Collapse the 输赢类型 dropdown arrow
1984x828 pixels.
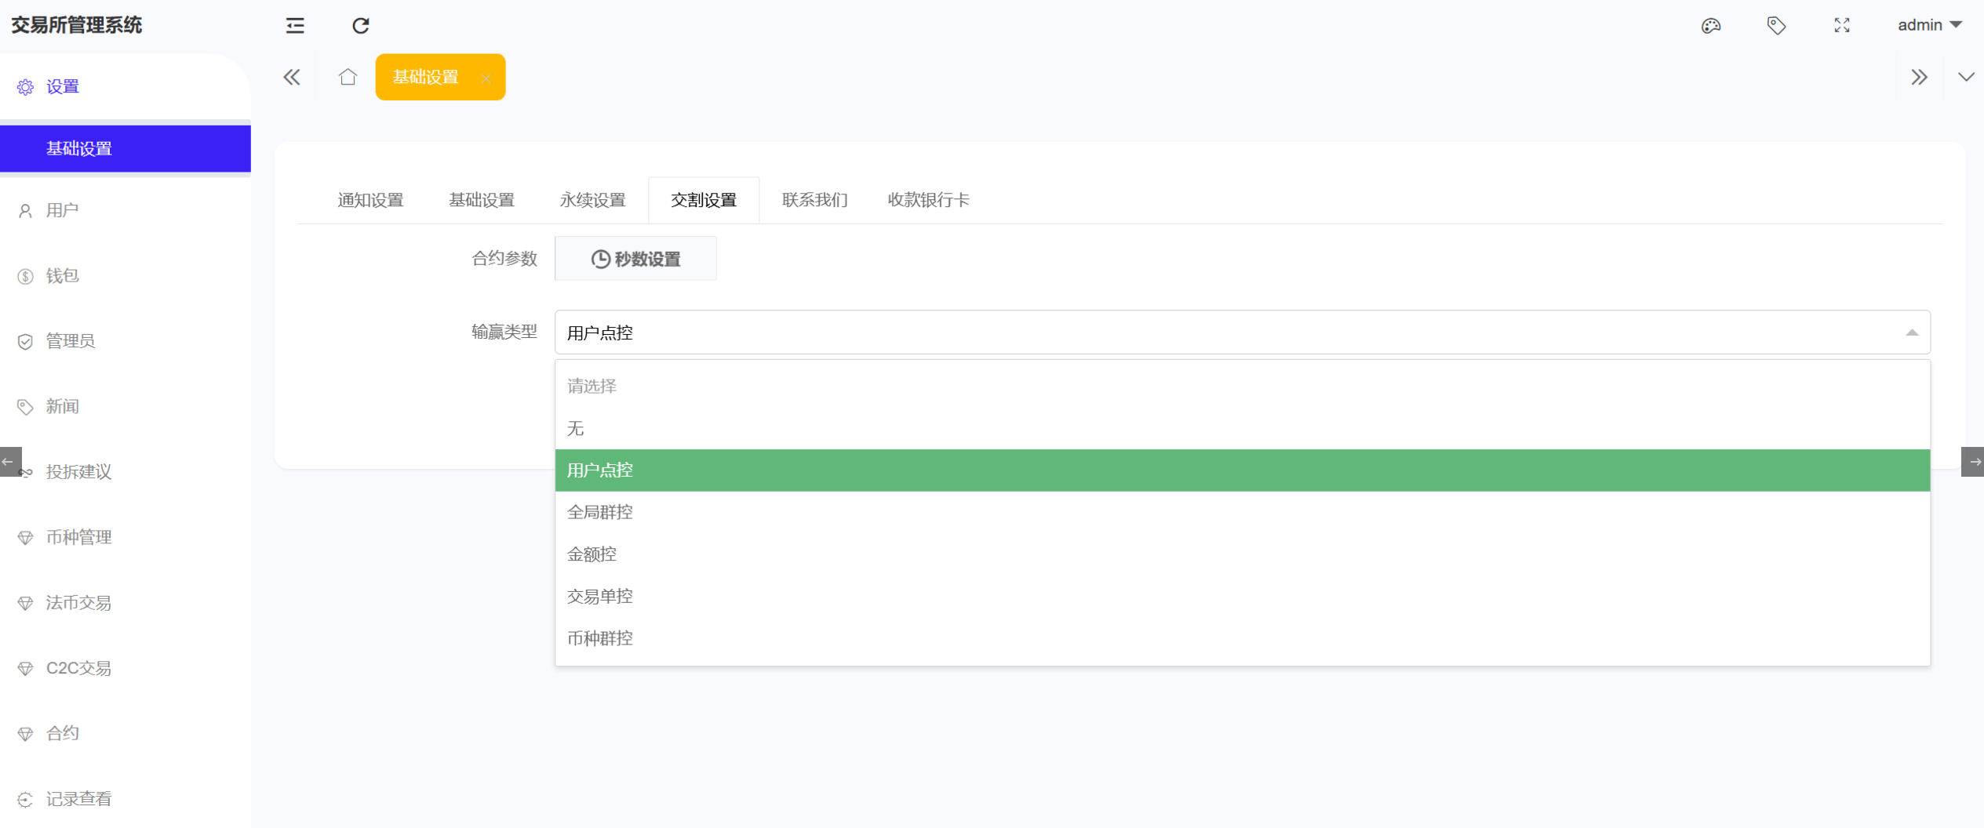coord(1911,332)
